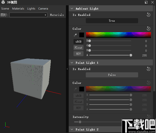Collapse the Point Light 2 section

[72, 129]
